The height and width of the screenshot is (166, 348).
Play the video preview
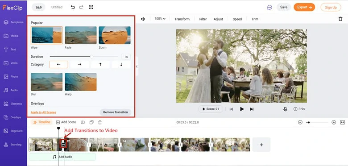[x=242, y=109]
